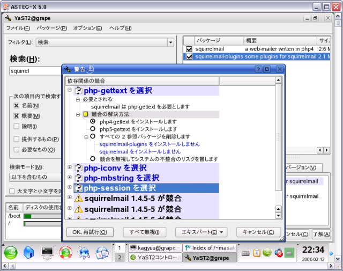The image size is (343, 271).
Task: Click the help question mark in 警告 dialog title
Action: tap(258, 69)
